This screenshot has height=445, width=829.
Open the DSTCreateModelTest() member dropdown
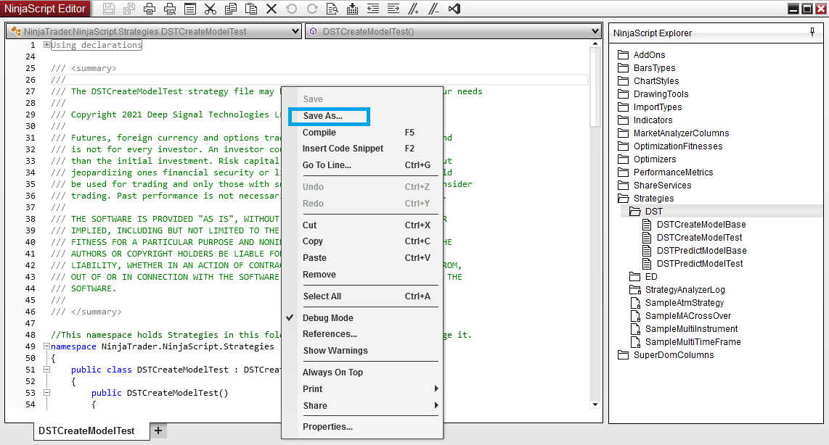[x=595, y=32]
